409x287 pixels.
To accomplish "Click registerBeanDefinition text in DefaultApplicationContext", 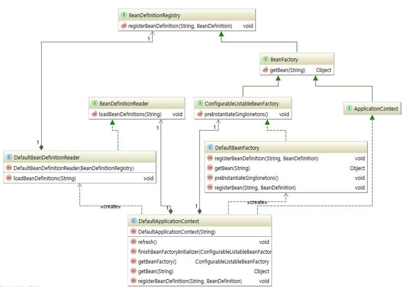I will (x=190, y=281).
